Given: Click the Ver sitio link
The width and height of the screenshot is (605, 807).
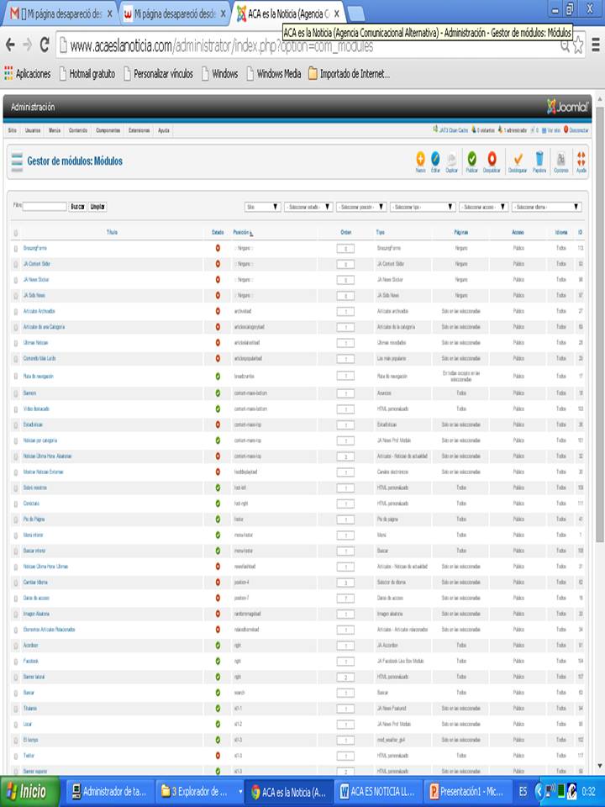Looking at the screenshot, I should coord(551,131).
